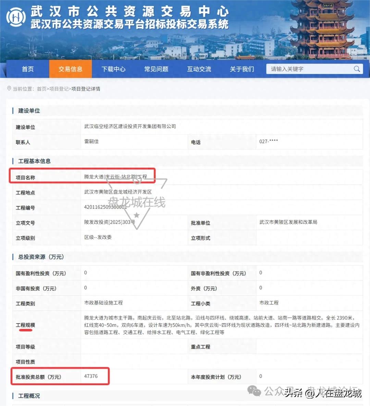Click the 外资(万元) label
The height and width of the screenshot is (406, 370).
pos(203,289)
